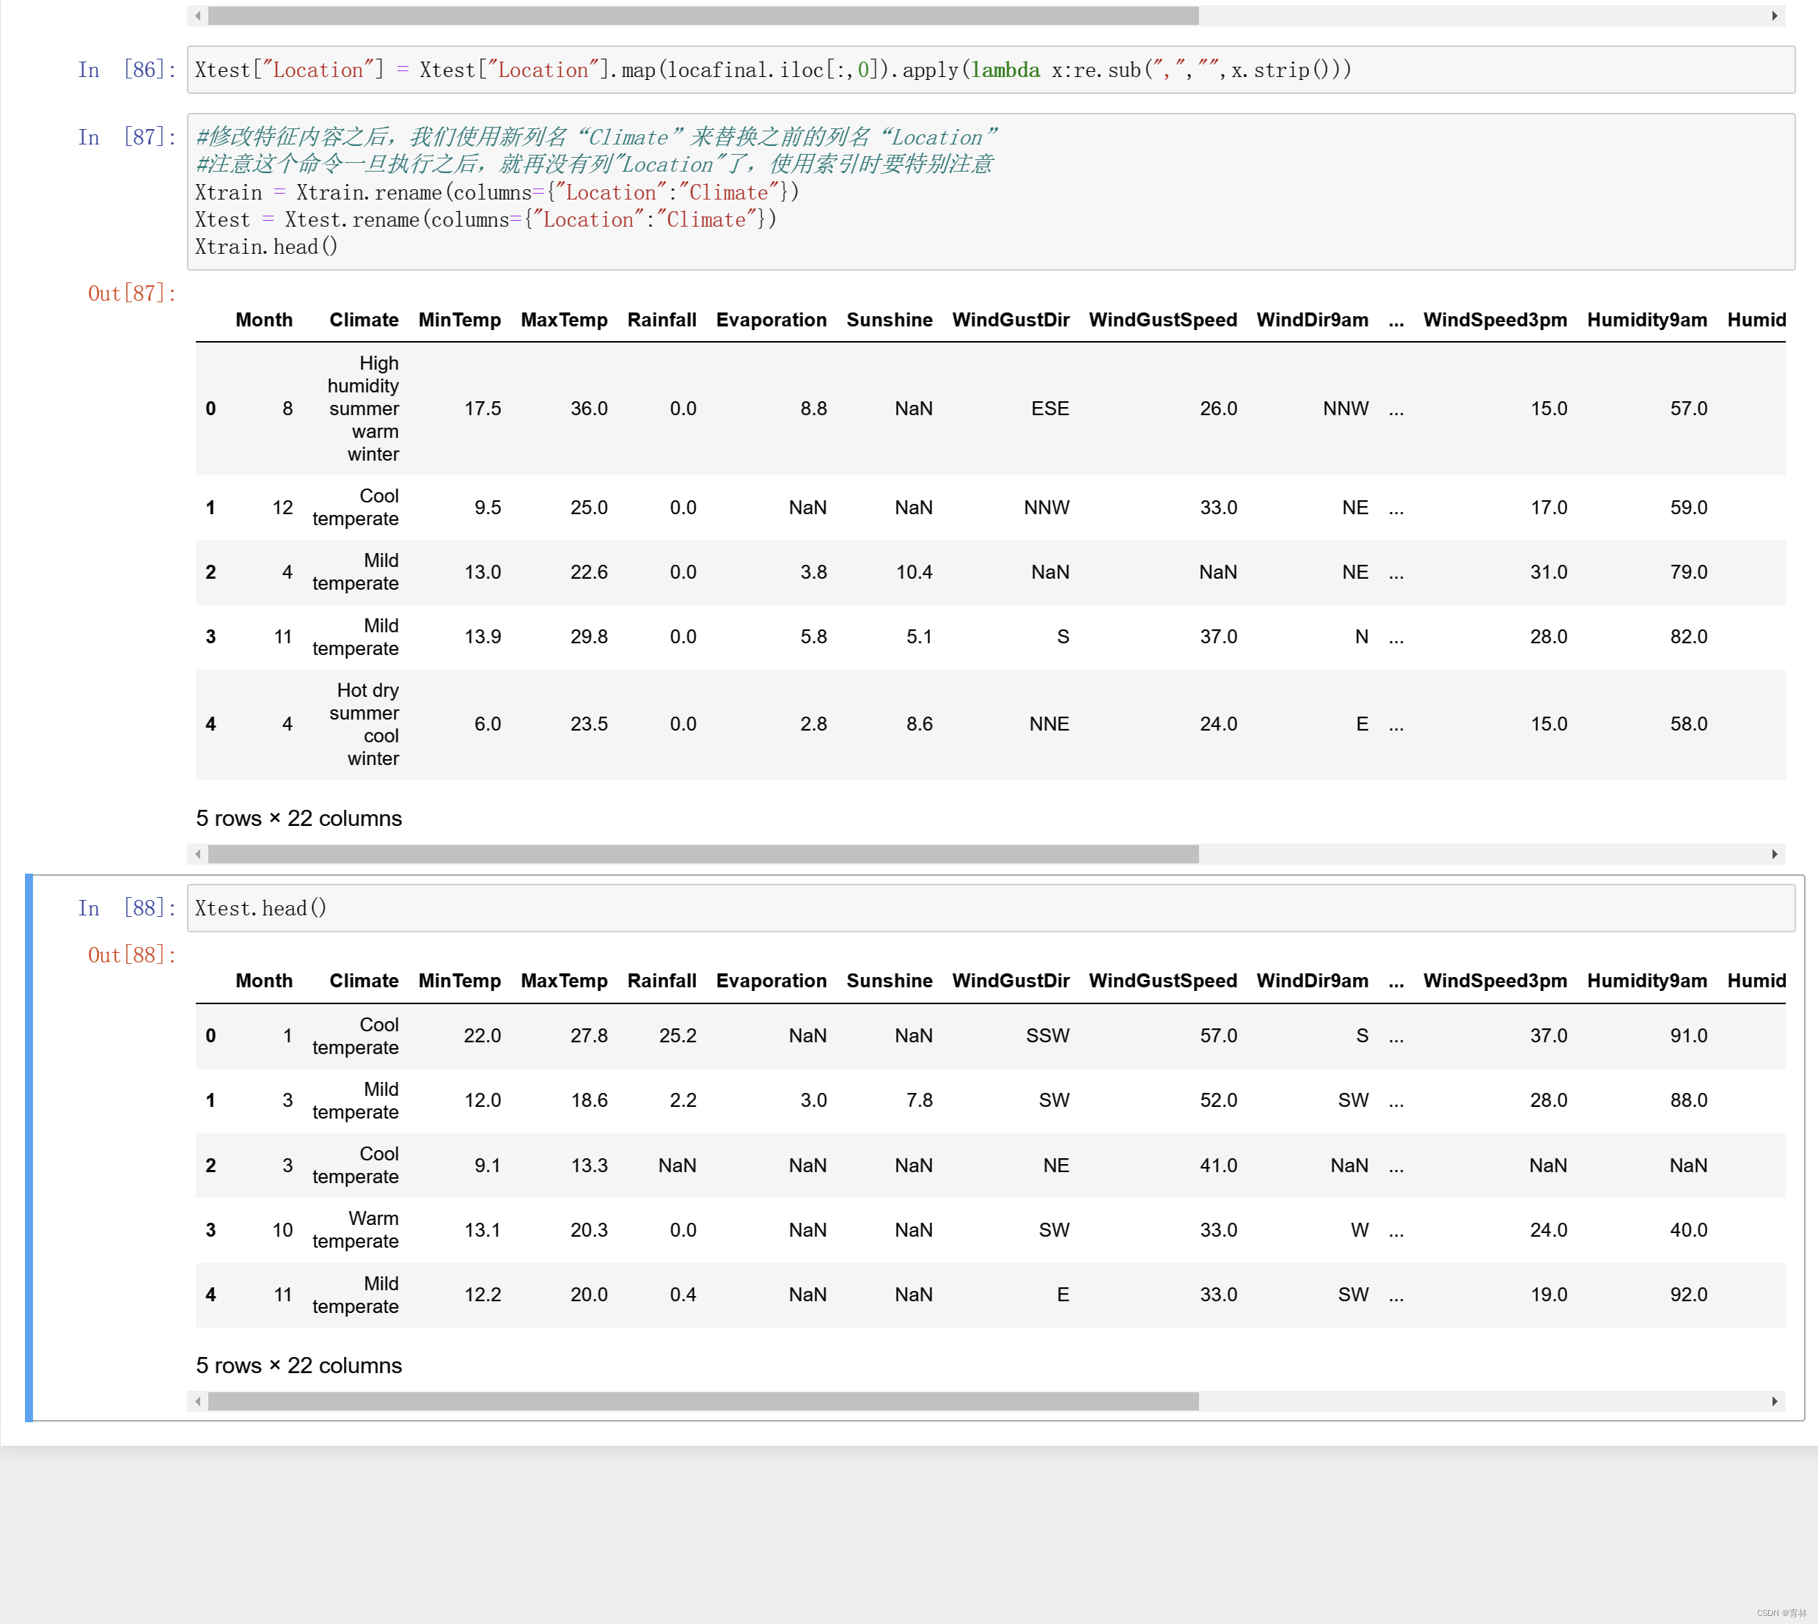The image size is (1818, 1624).
Task: Click the SSW WindGustDir value in Out[88]
Action: coord(1047,1035)
